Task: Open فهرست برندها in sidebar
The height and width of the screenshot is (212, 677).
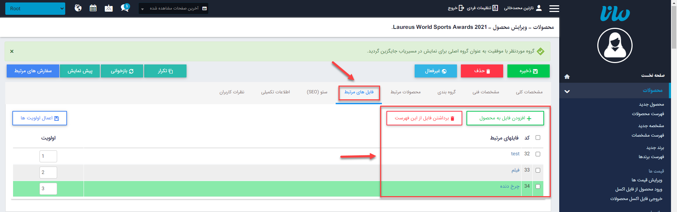Action: click(651, 157)
